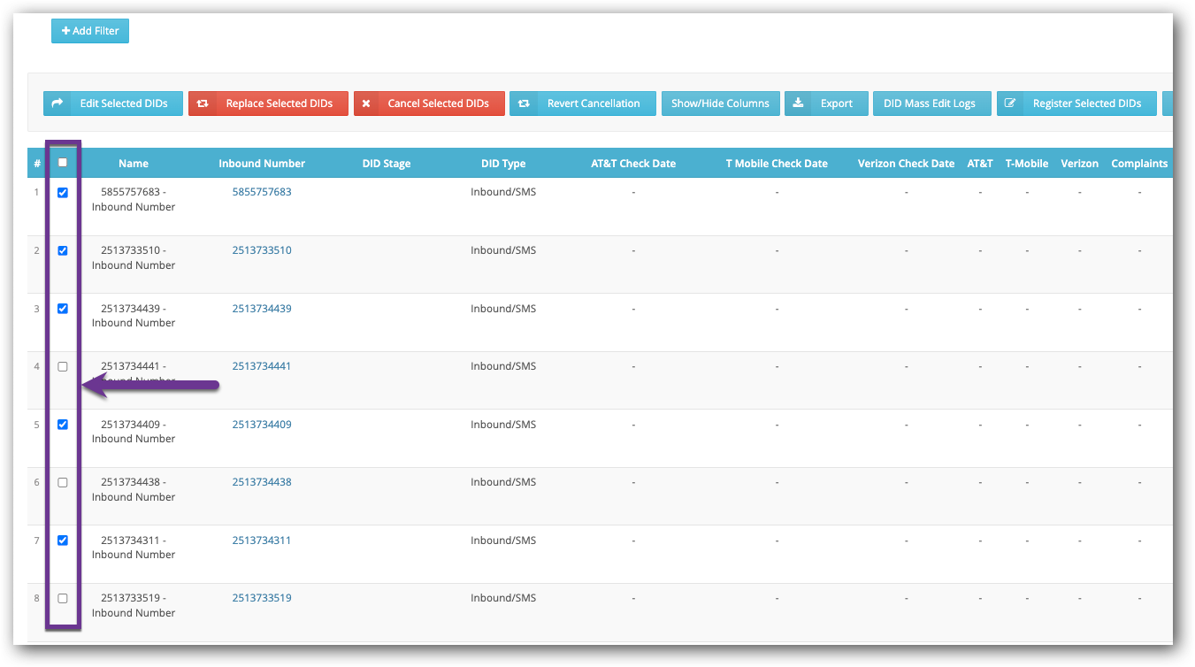Image resolution: width=1195 pixels, height=667 pixels.
Task: Check the checkbox for 2513734438
Action: coord(63,483)
